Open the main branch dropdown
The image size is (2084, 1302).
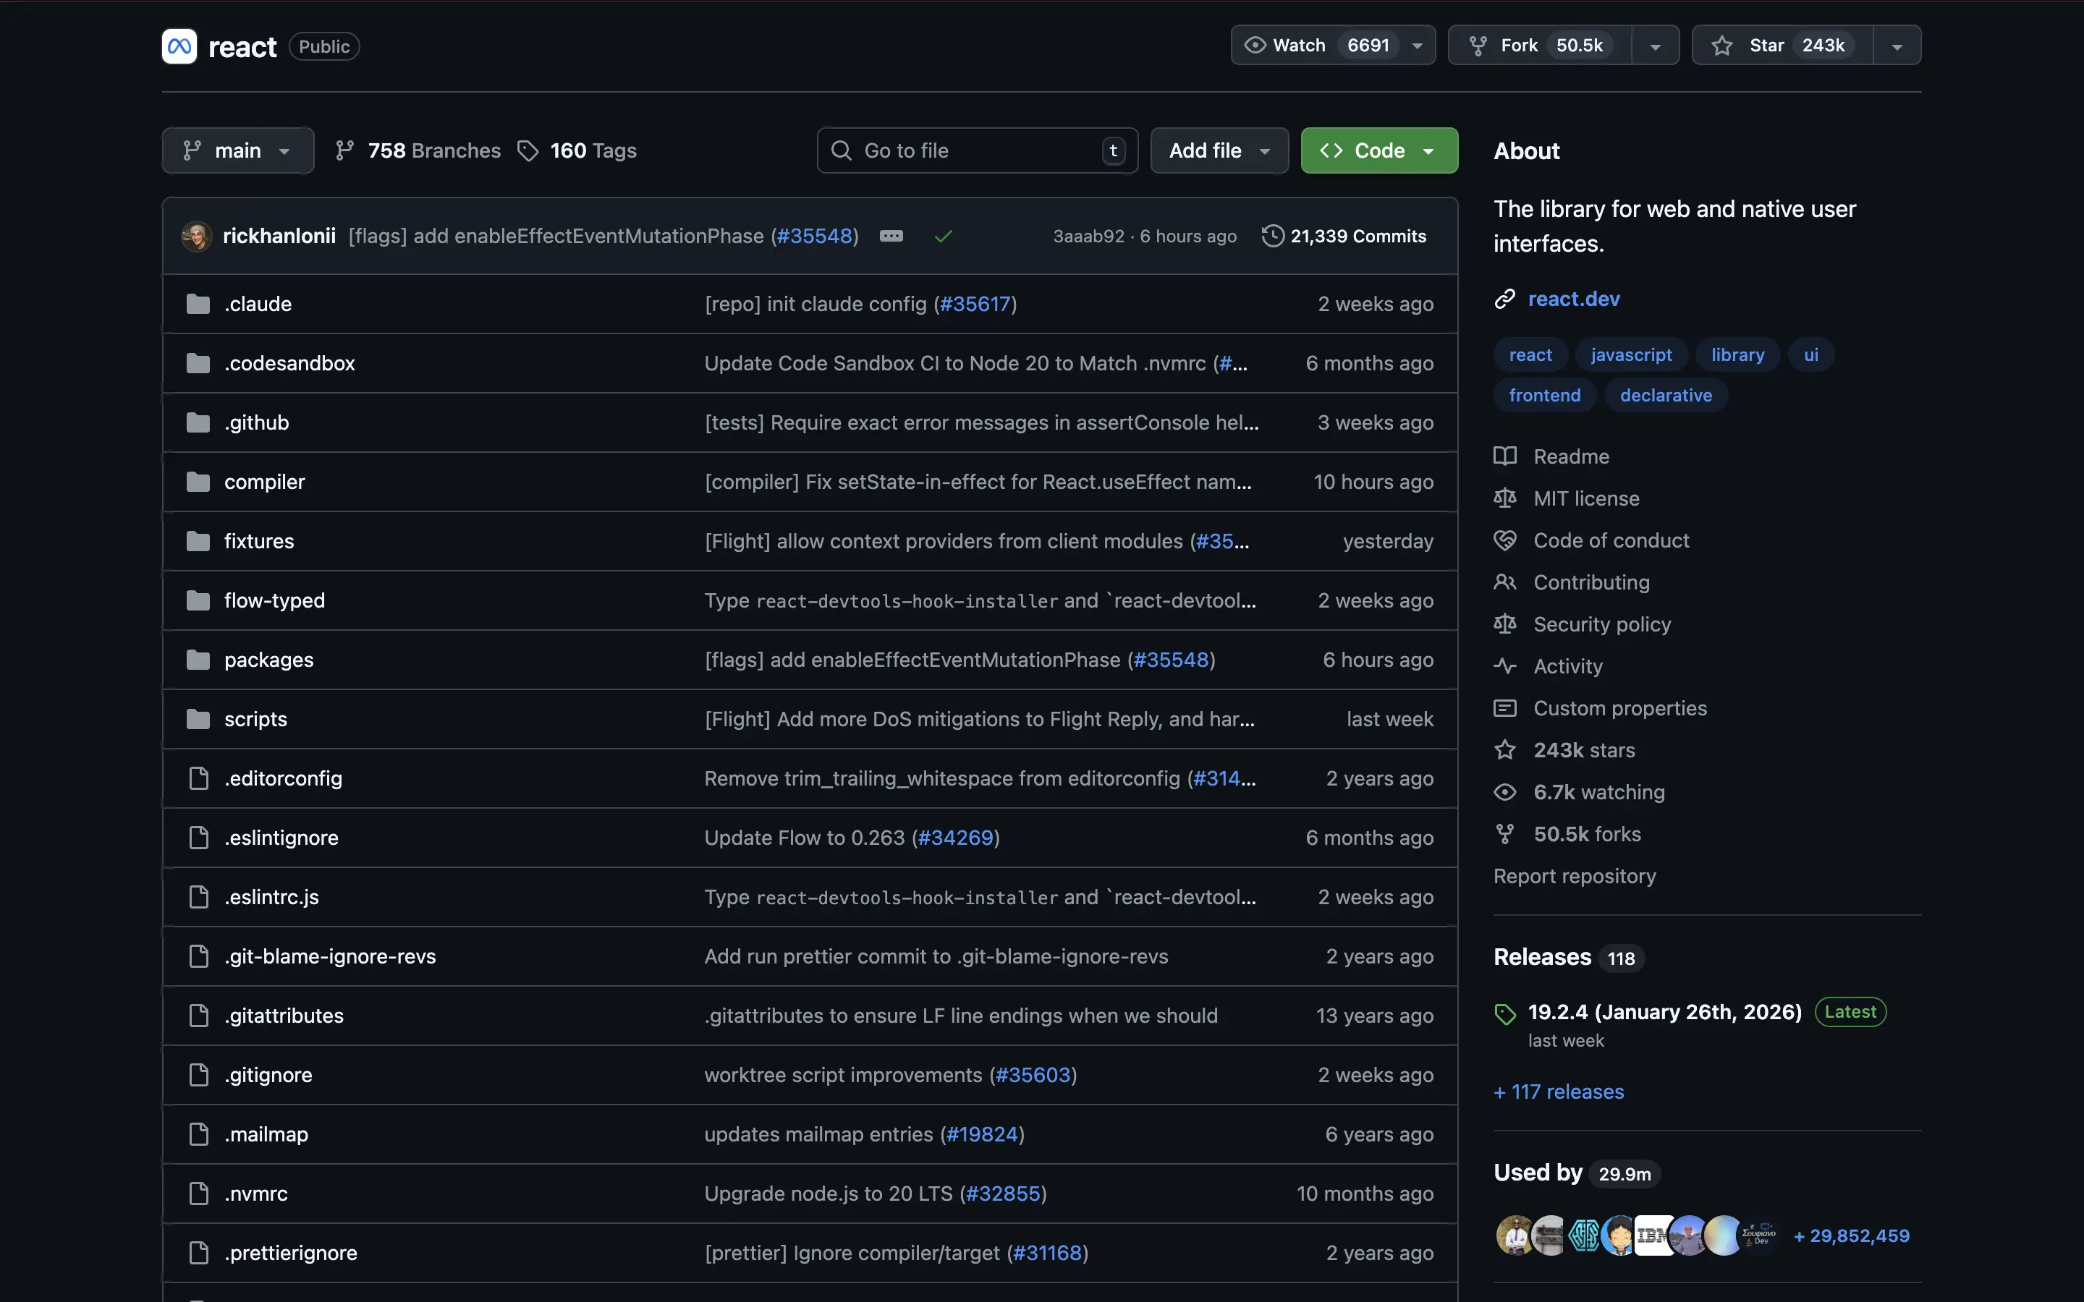[x=237, y=150]
